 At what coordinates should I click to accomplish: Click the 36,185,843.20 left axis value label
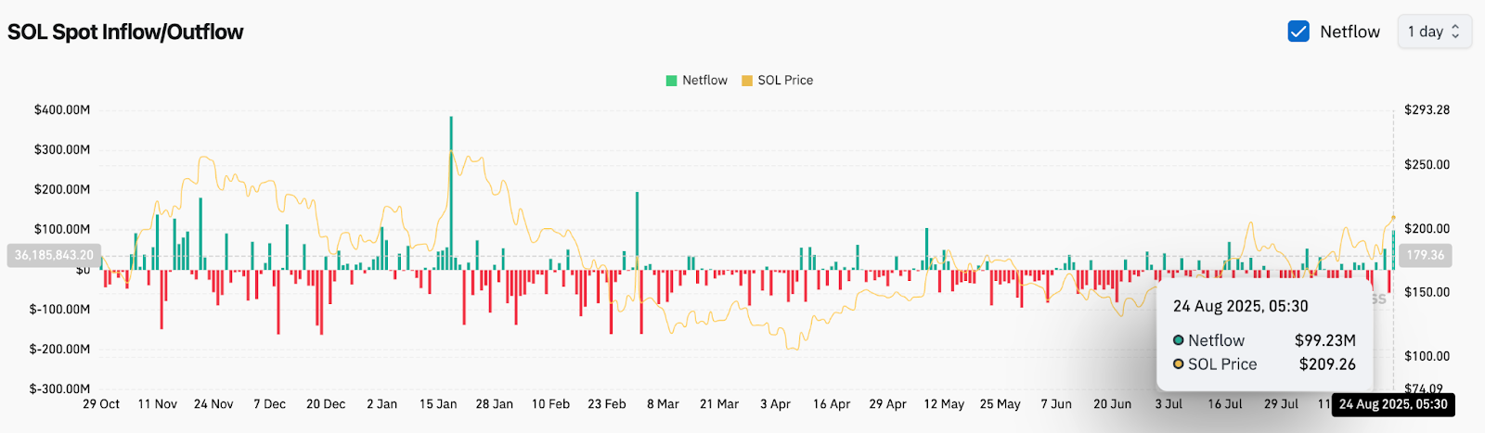[x=54, y=255]
